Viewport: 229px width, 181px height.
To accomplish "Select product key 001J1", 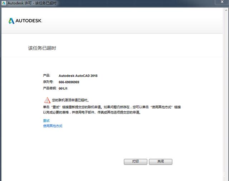I will click(x=63, y=89).
